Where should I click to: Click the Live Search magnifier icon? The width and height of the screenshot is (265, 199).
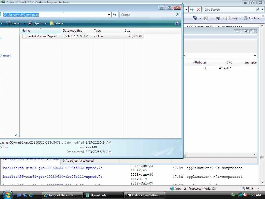coord(257,10)
